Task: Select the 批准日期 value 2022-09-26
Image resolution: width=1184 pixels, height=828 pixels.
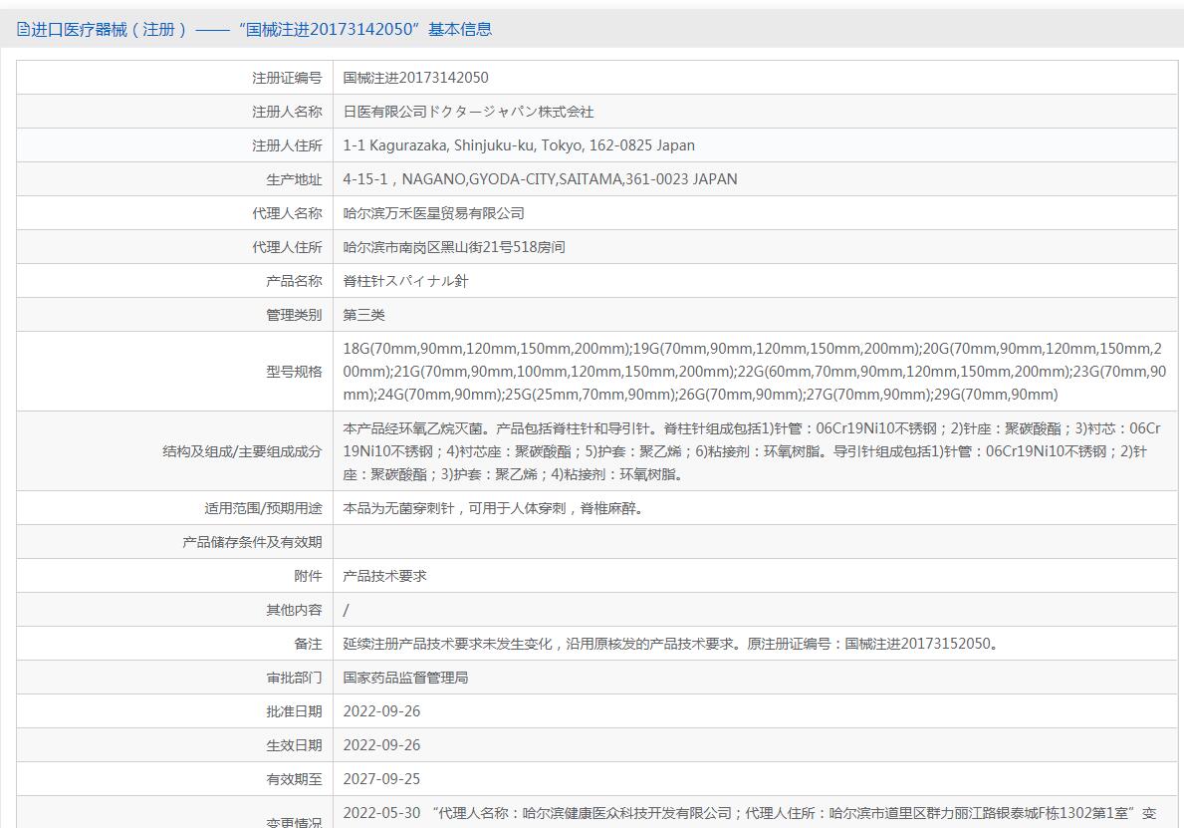Action: 381,711
